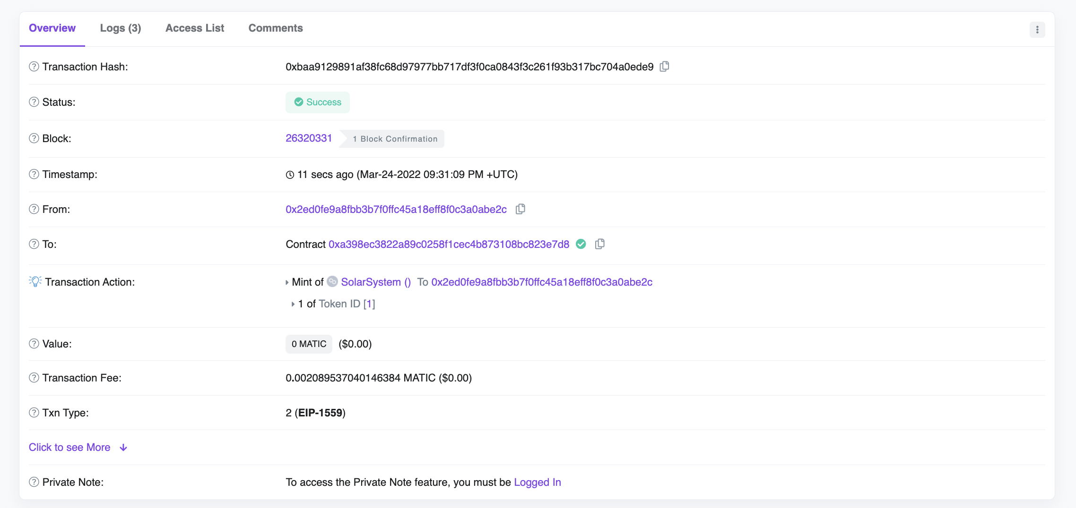Switch to the Logs (3) tab
This screenshot has height=508, width=1076.
point(121,28)
